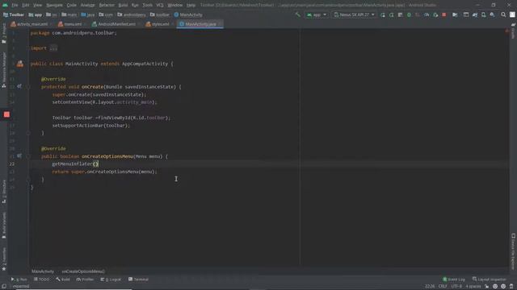Open the Build menu
517x290 pixels.
123,5
